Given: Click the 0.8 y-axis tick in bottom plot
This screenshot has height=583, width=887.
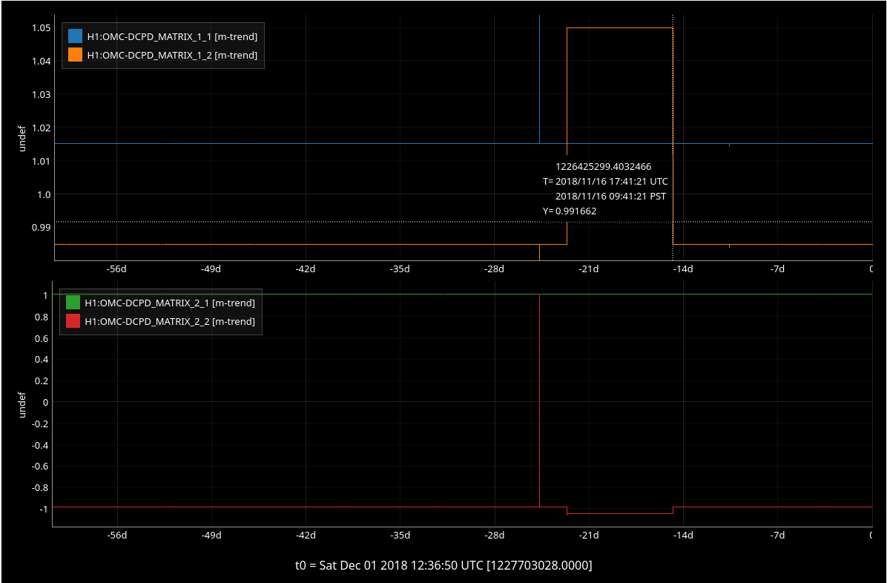Looking at the screenshot, I should 42,317.
